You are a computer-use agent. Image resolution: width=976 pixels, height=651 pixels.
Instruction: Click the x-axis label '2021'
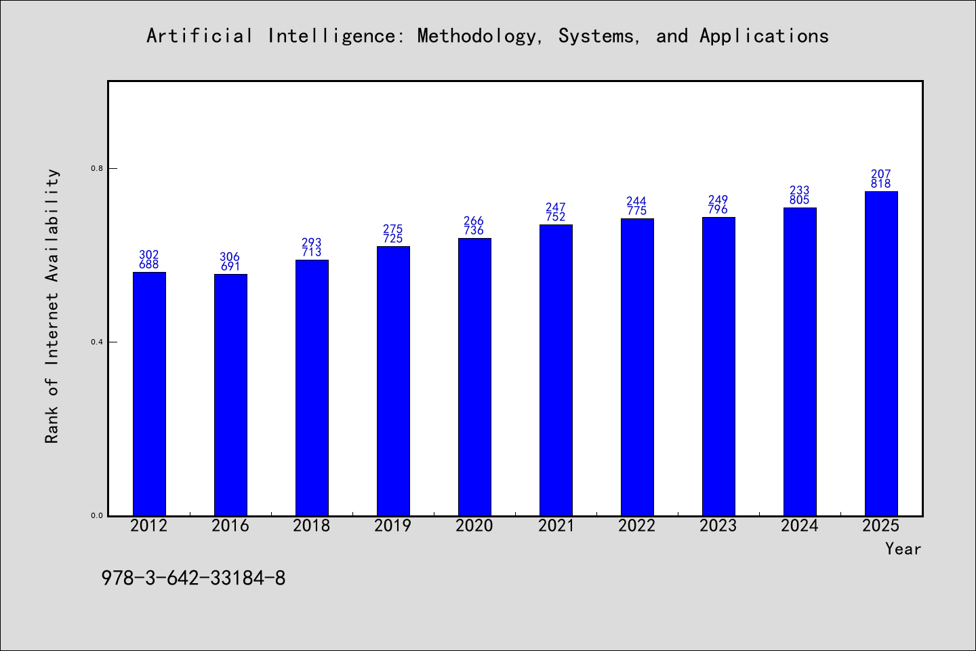tap(556, 526)
